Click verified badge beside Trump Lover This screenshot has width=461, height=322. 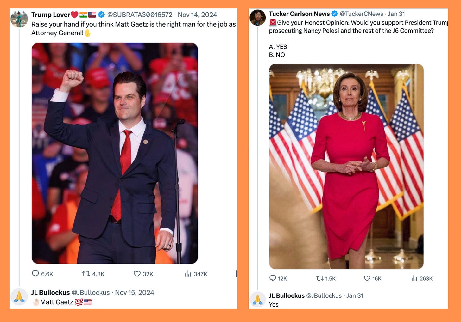coord(101,15)
